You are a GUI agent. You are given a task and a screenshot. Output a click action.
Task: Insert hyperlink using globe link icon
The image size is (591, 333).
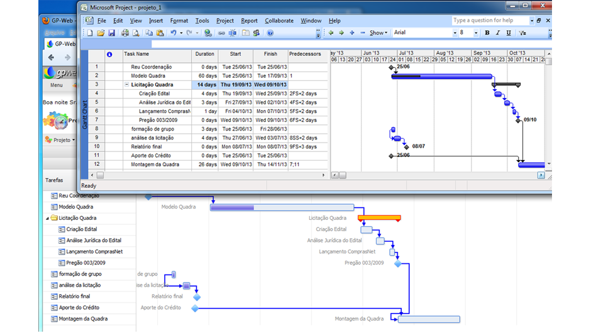(208, 33)
